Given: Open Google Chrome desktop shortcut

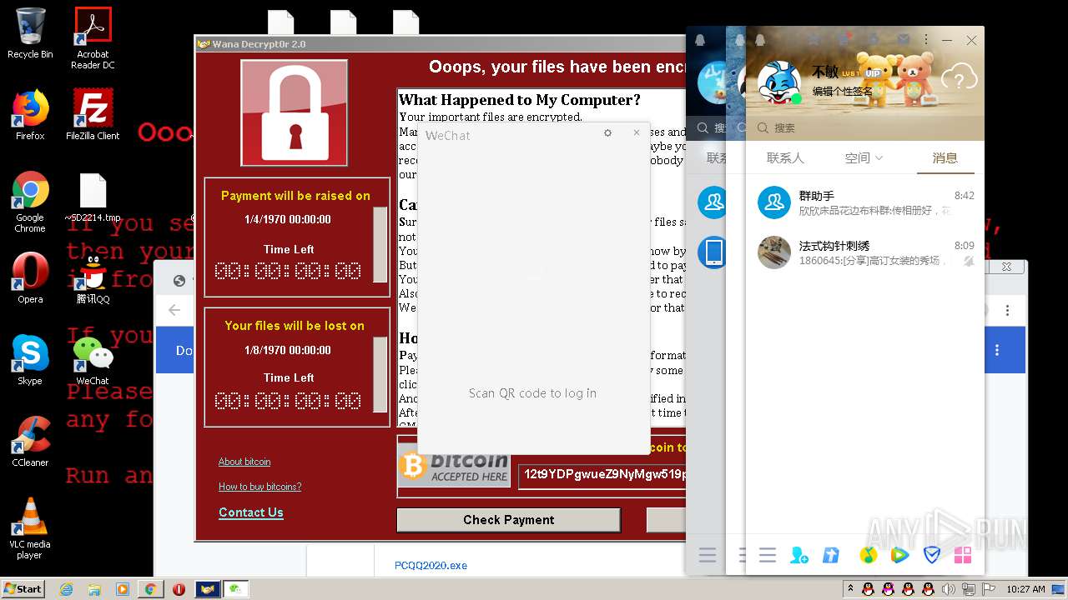Looking at the screenshot, I should 30,202.
